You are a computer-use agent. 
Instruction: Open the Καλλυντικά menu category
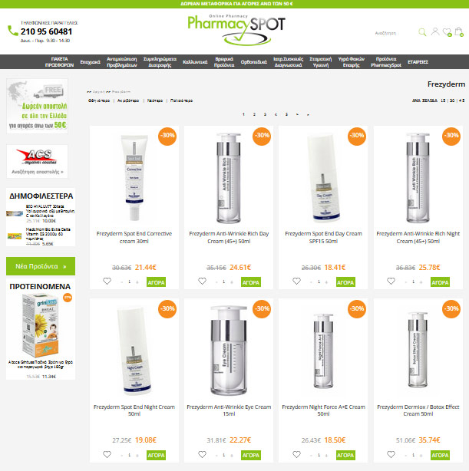pos(195,62)
